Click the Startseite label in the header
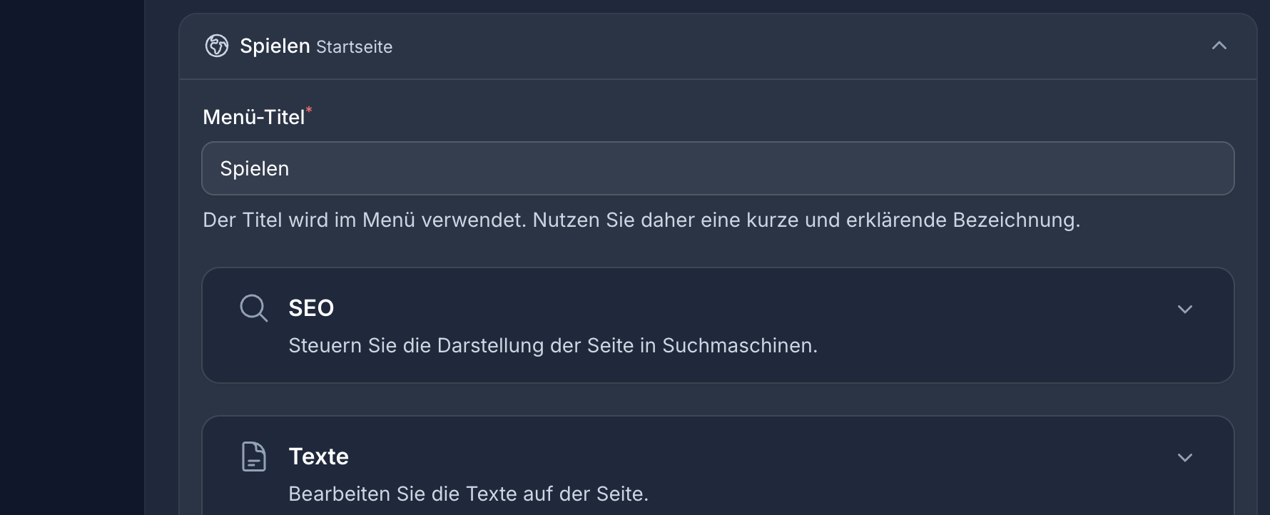 (354, 47)
